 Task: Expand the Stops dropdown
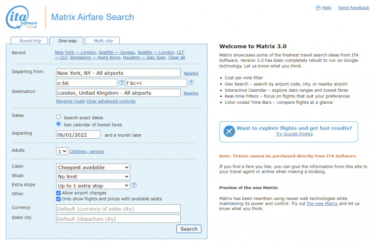[x=93, y=176]
